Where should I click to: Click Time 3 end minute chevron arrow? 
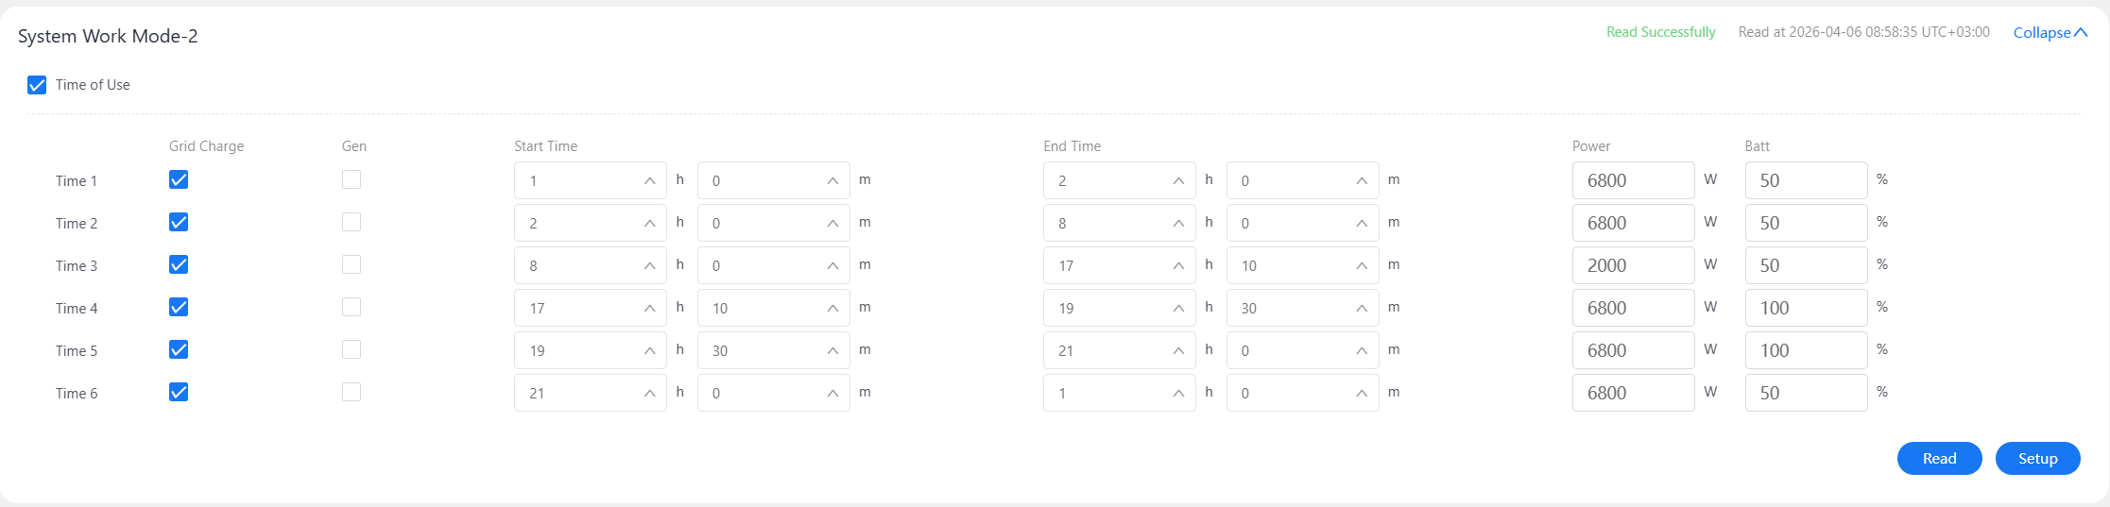tap(1361, 266)
